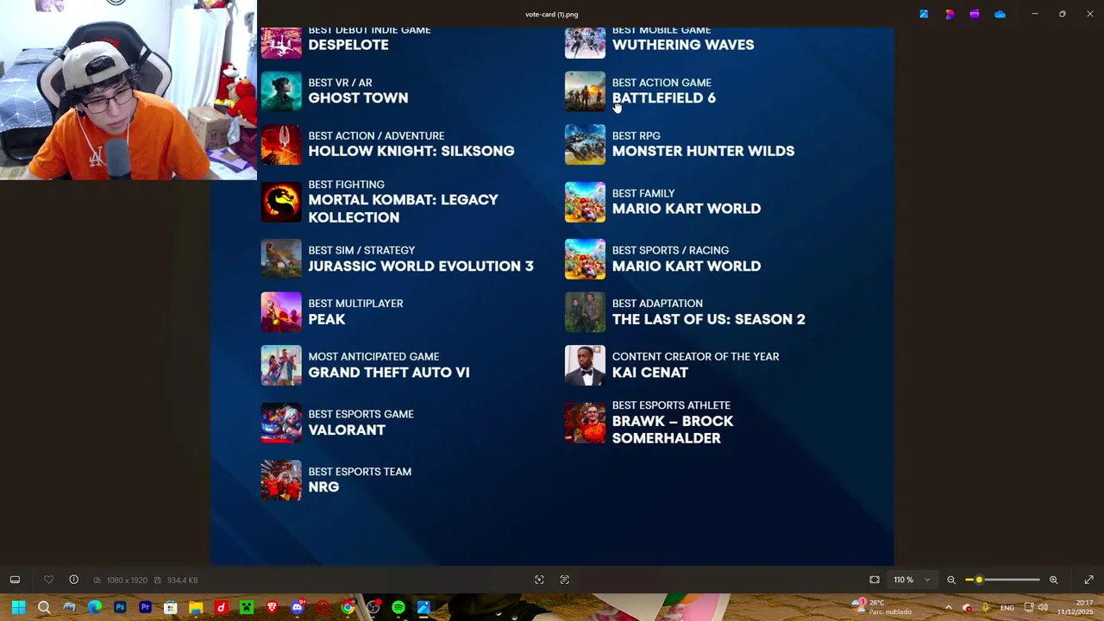
Task: Zoom in with the plus magnifier
Action: click(x=1053, y=580)
